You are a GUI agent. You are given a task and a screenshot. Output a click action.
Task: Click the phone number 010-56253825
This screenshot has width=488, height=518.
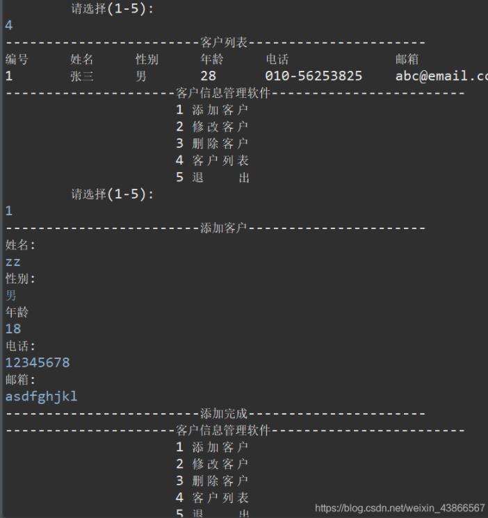[x=314, y=76]
